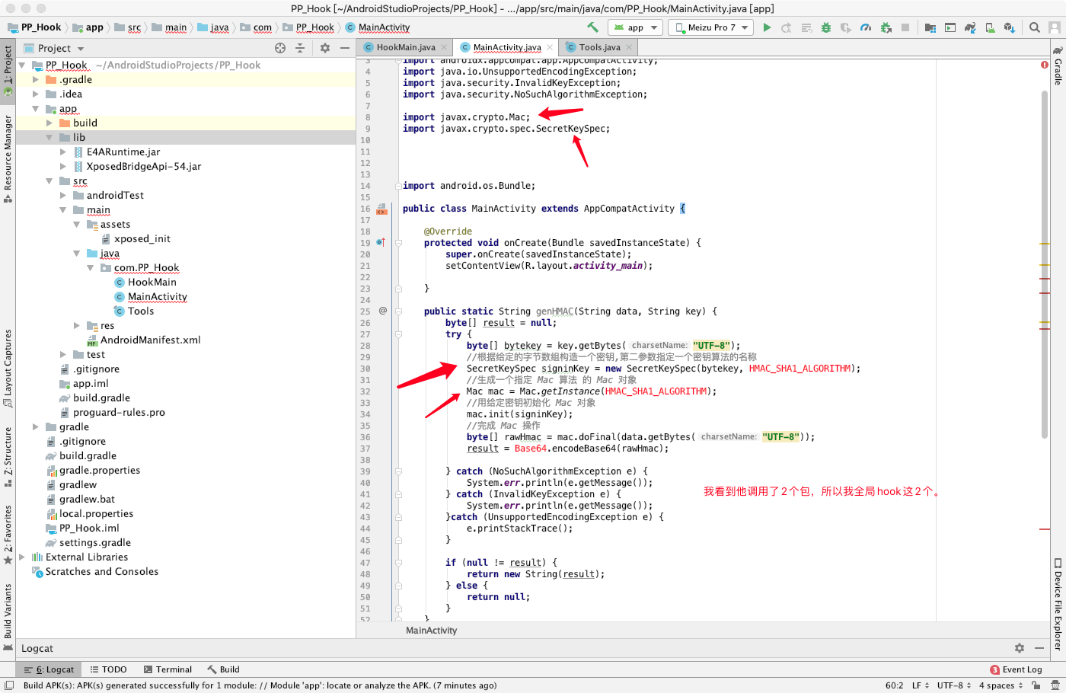1066x693 pixels.
Task: Click the override gutter icon on line 19
Action: pos(380,243)
